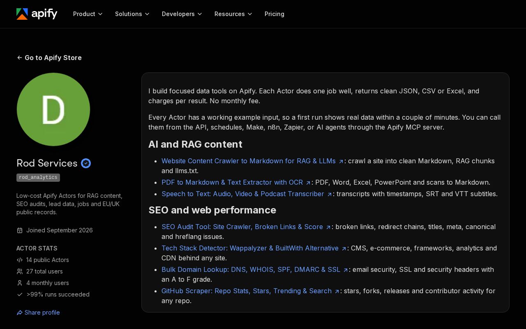
Task: Click the Joined September 2026 text
Action: pos(60,230)
